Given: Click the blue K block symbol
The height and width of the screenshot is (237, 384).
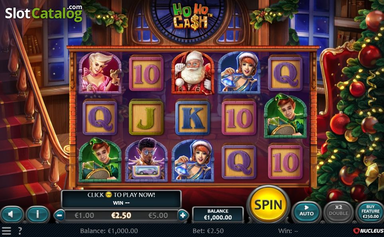Looking at the screenshot, I should (193, 117).
